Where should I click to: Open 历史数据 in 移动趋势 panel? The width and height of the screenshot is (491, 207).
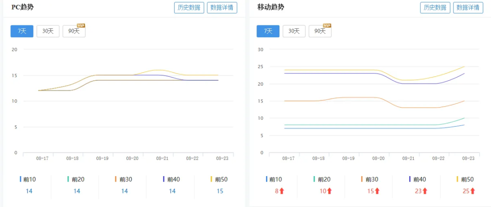[435, 8]
